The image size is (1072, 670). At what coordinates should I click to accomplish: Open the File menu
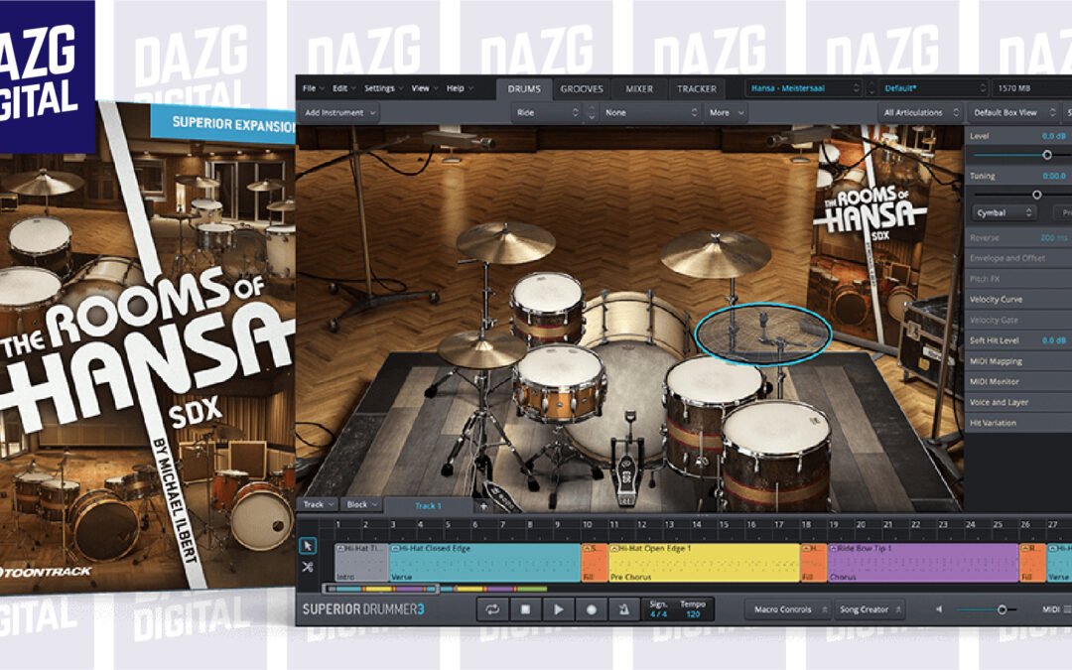[x=313, y=88]
